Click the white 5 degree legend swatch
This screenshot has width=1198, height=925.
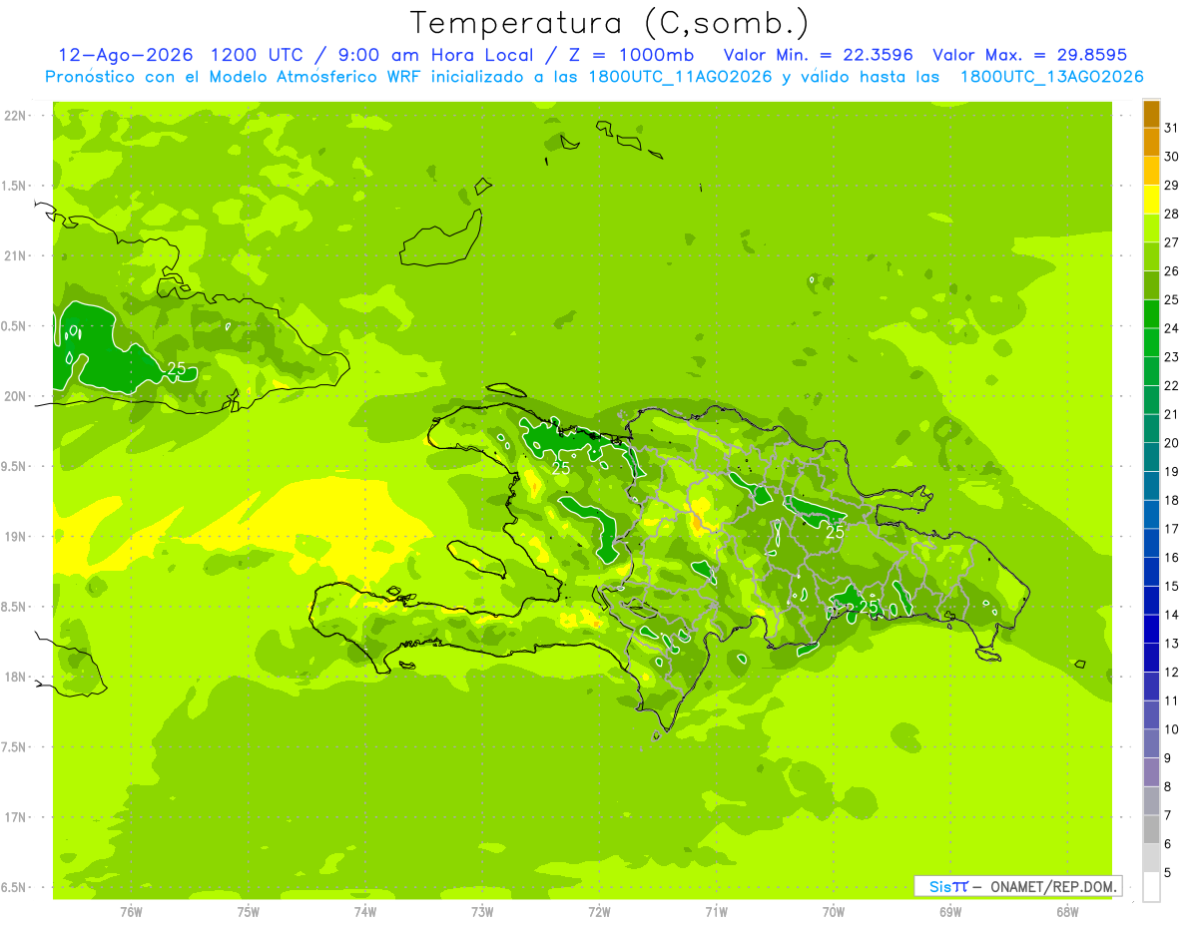(x=1151, y=887)
